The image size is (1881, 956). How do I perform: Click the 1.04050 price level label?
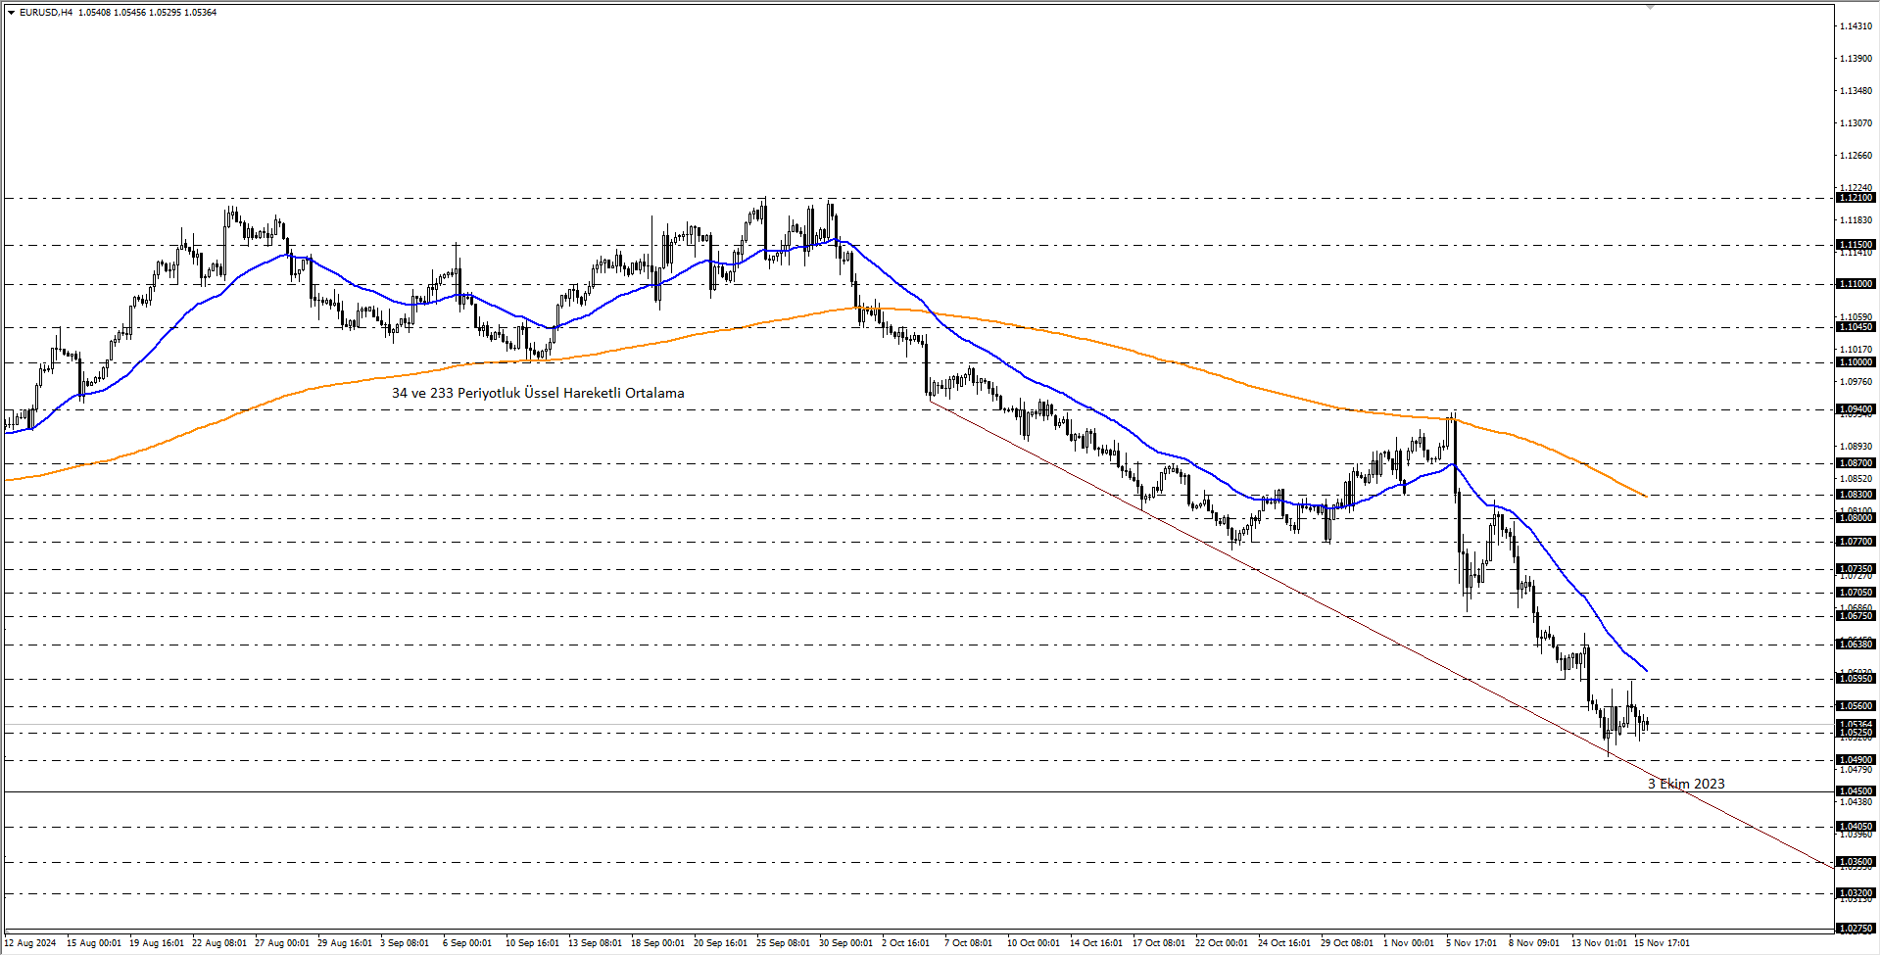tap(1856, 827)
